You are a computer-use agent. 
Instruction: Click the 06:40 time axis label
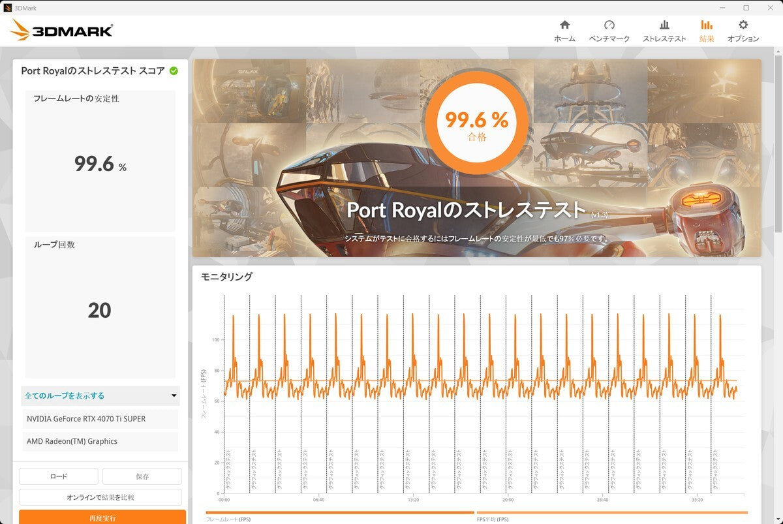pyautogui.click(x=318, y=500)
